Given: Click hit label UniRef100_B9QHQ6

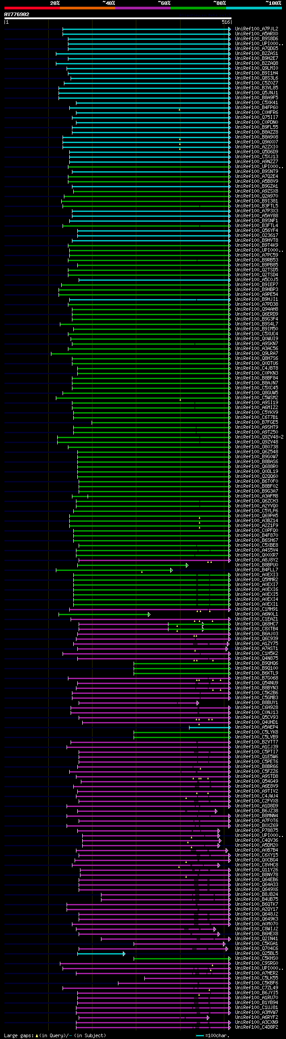Looking at the screenshot, I should pos(257,663).
